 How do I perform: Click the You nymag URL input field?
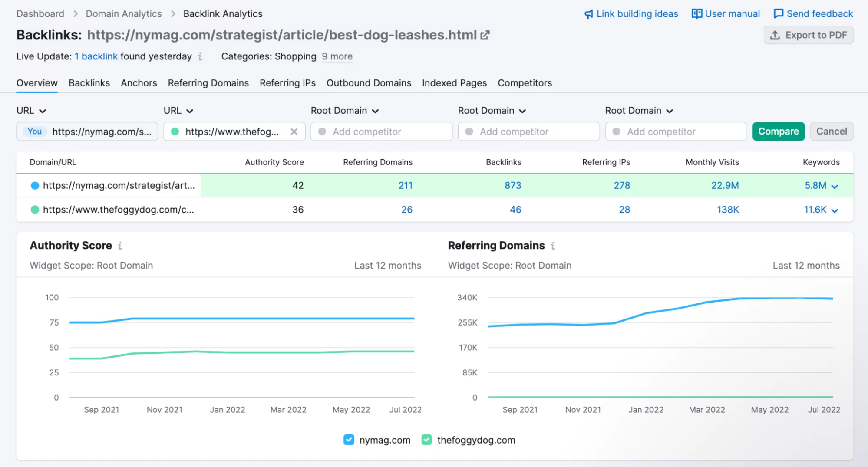tap(87, 132)
